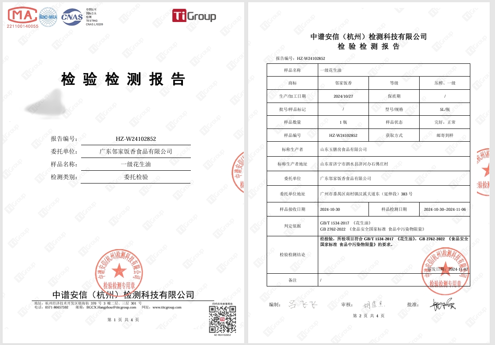Click the ilac-MRA globe logo
The image size is (495, 345).
tap(48, 17)
